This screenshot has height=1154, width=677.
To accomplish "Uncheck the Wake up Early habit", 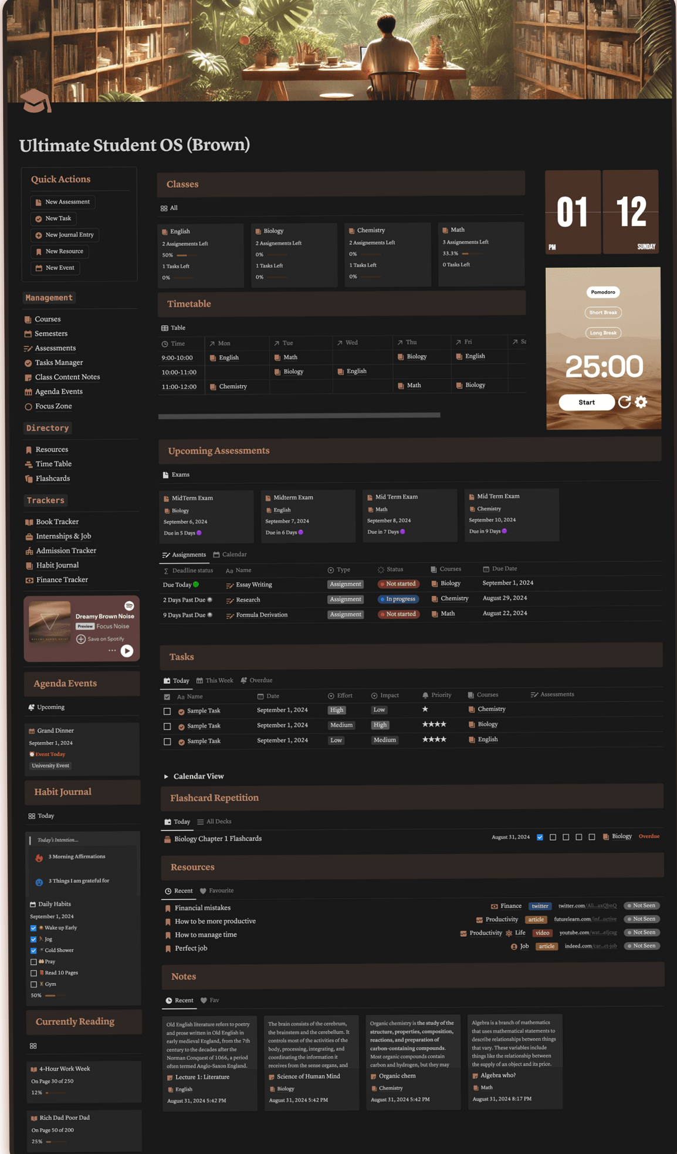I will pyautogui.click(x=33, y=928).
